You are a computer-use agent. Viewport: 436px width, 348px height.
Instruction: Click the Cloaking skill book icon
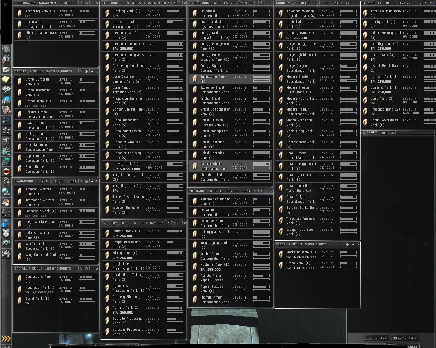pos(107,13)
